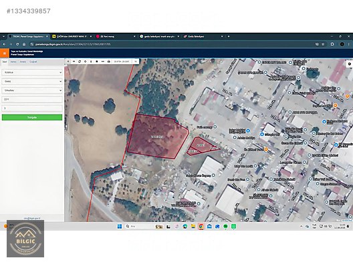Reload the page with the browser refresh icon

tap(17, 44)
